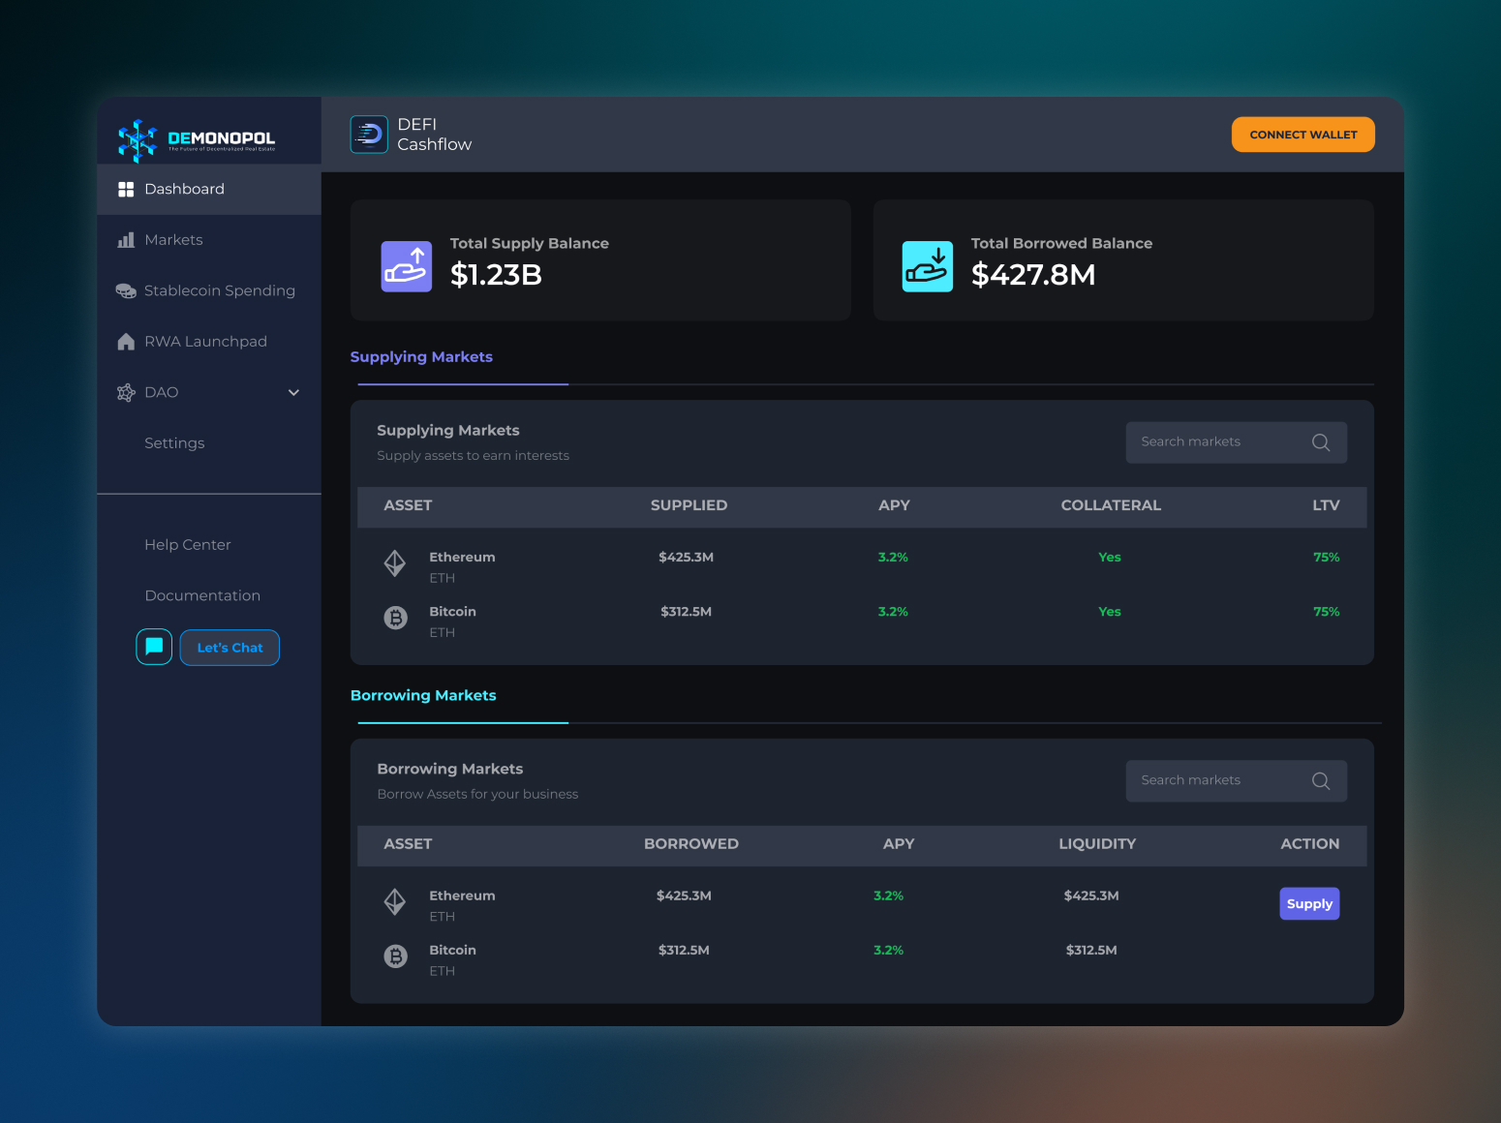Click the BORROWED column header

point(691,844)
